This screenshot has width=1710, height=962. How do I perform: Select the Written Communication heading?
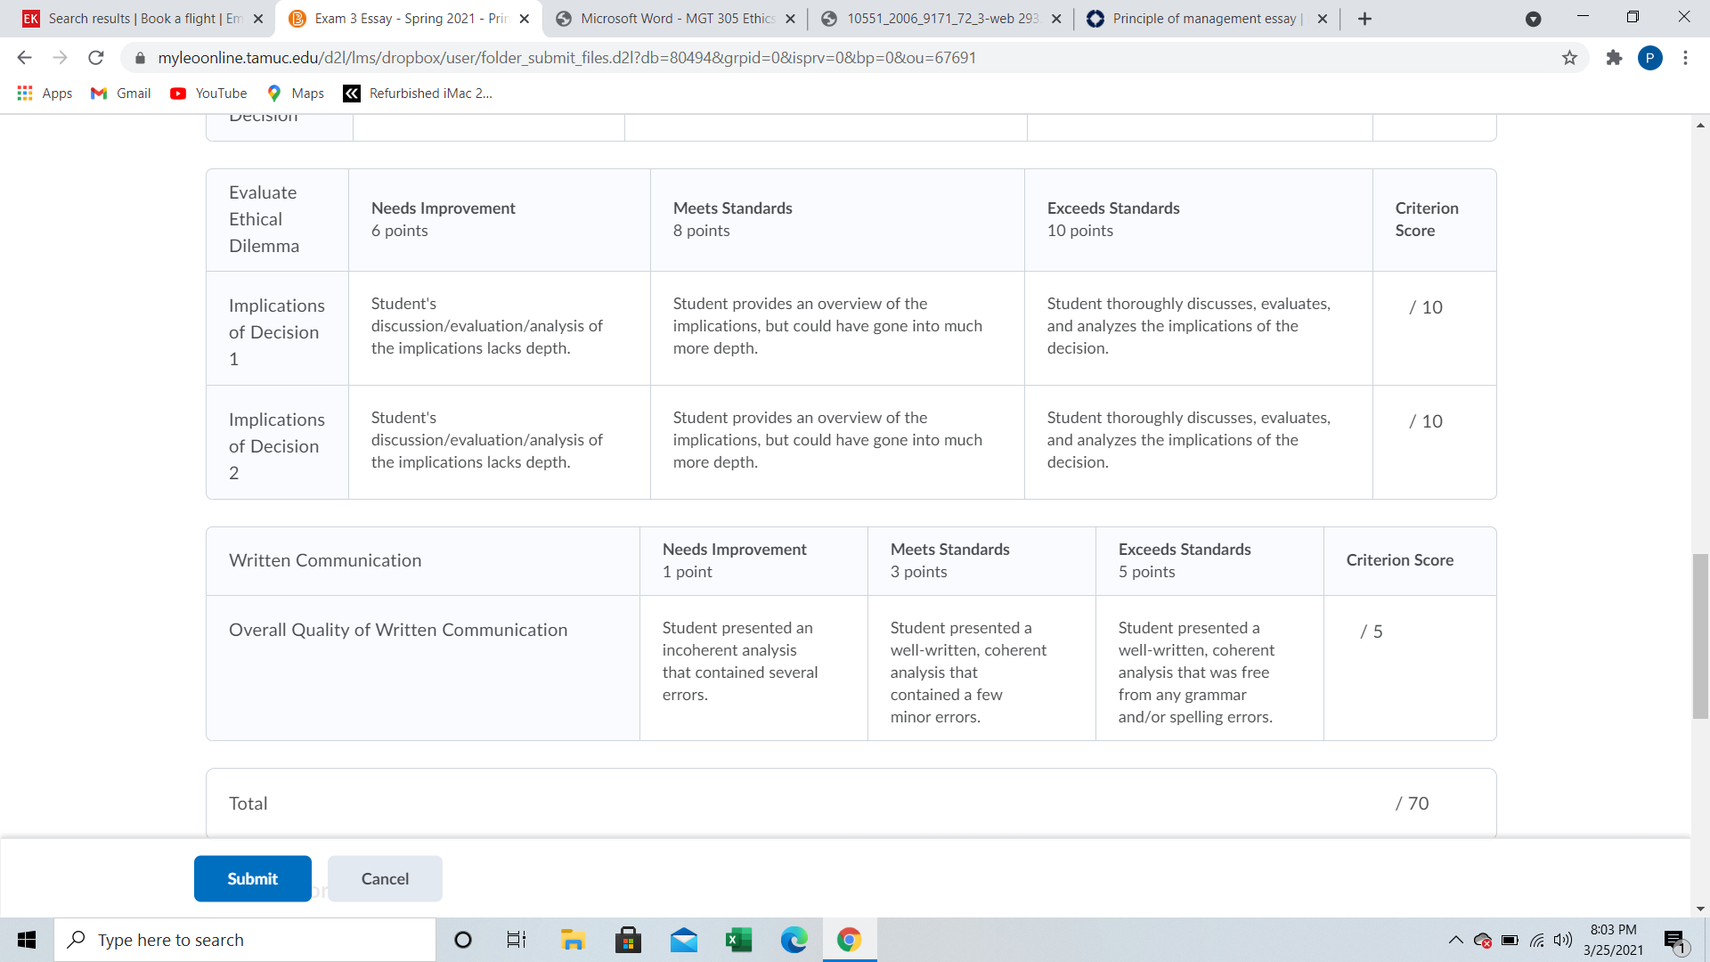[x=325, y=560]
